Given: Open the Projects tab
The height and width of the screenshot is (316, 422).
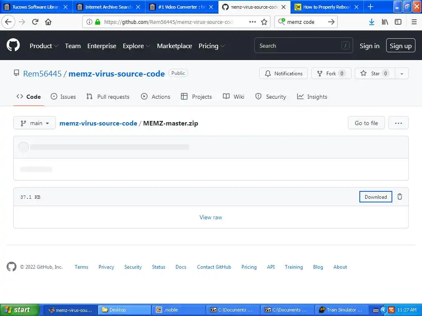Looking at the screenshot, I should (197, 97).
